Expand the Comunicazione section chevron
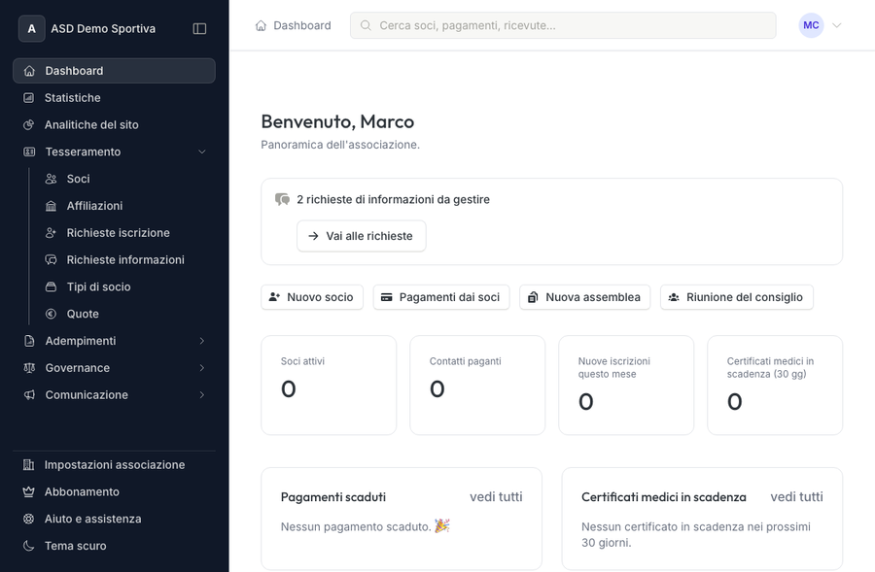The width and height of the screenshot is (875, 572). [202, 394]
